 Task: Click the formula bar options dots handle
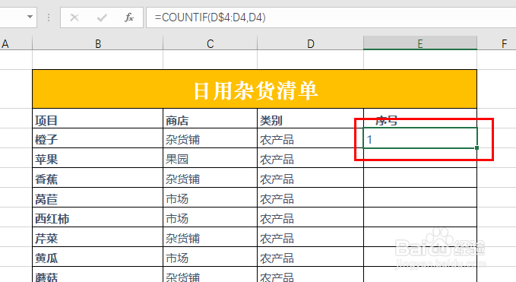tap(49, 17)
